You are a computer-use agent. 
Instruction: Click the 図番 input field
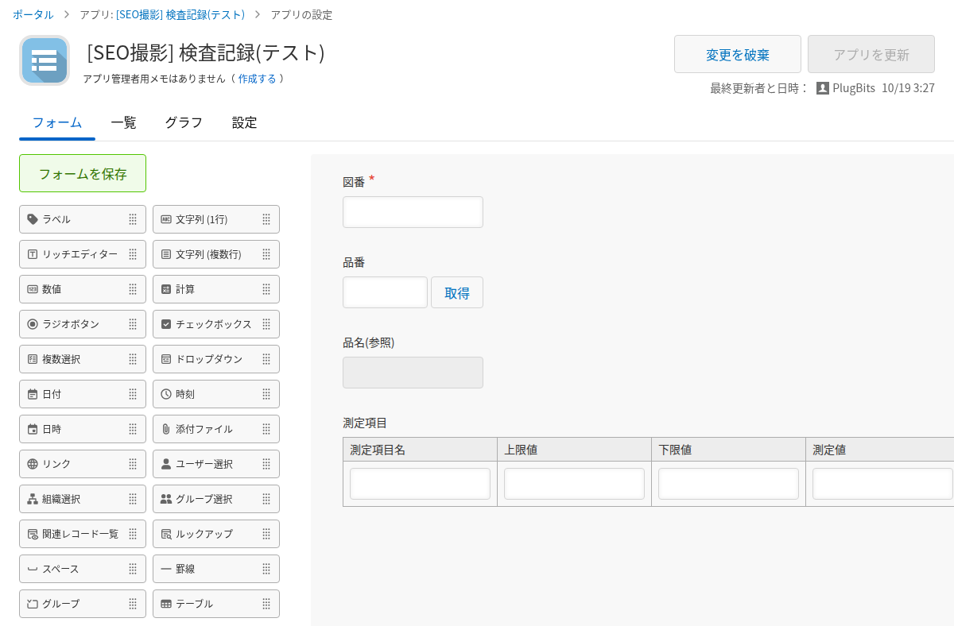[x=413, y=212]
